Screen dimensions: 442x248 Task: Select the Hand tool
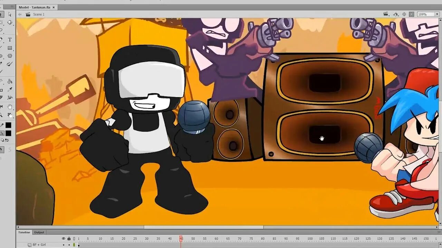click(x=10, y=107)
